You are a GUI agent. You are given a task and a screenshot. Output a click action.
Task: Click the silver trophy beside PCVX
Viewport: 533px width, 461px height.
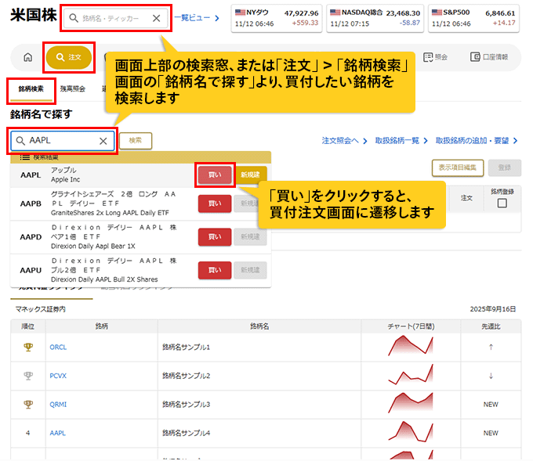28,376
